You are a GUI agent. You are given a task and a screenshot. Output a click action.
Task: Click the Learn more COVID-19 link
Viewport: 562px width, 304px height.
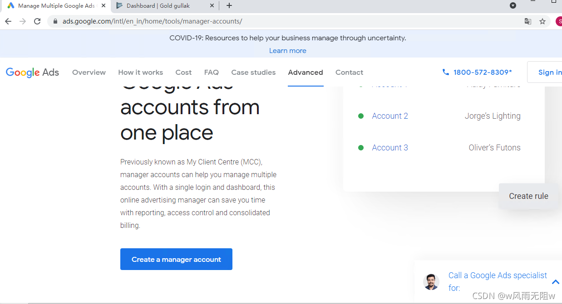coord(288,51)
